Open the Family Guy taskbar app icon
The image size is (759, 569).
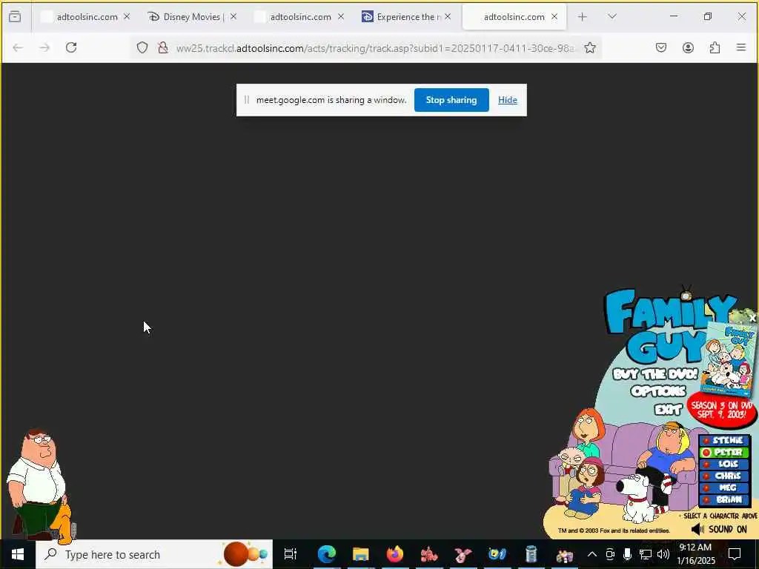click(x=564, y=554)
